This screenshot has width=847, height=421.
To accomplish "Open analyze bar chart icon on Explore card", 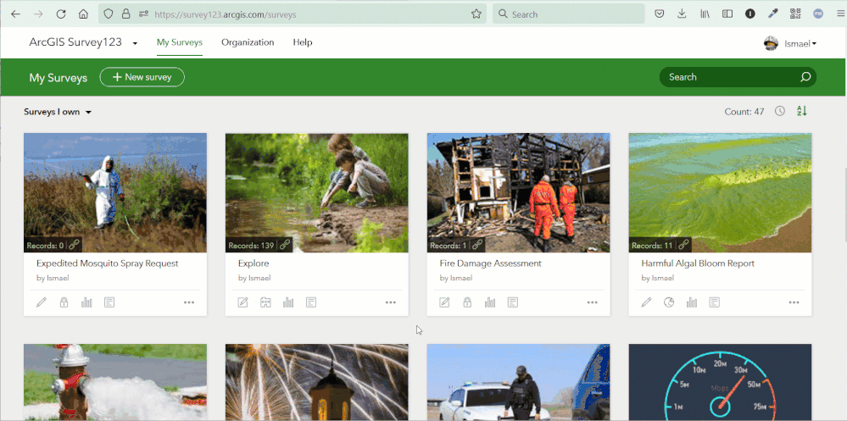I will [x=288, y=302].
